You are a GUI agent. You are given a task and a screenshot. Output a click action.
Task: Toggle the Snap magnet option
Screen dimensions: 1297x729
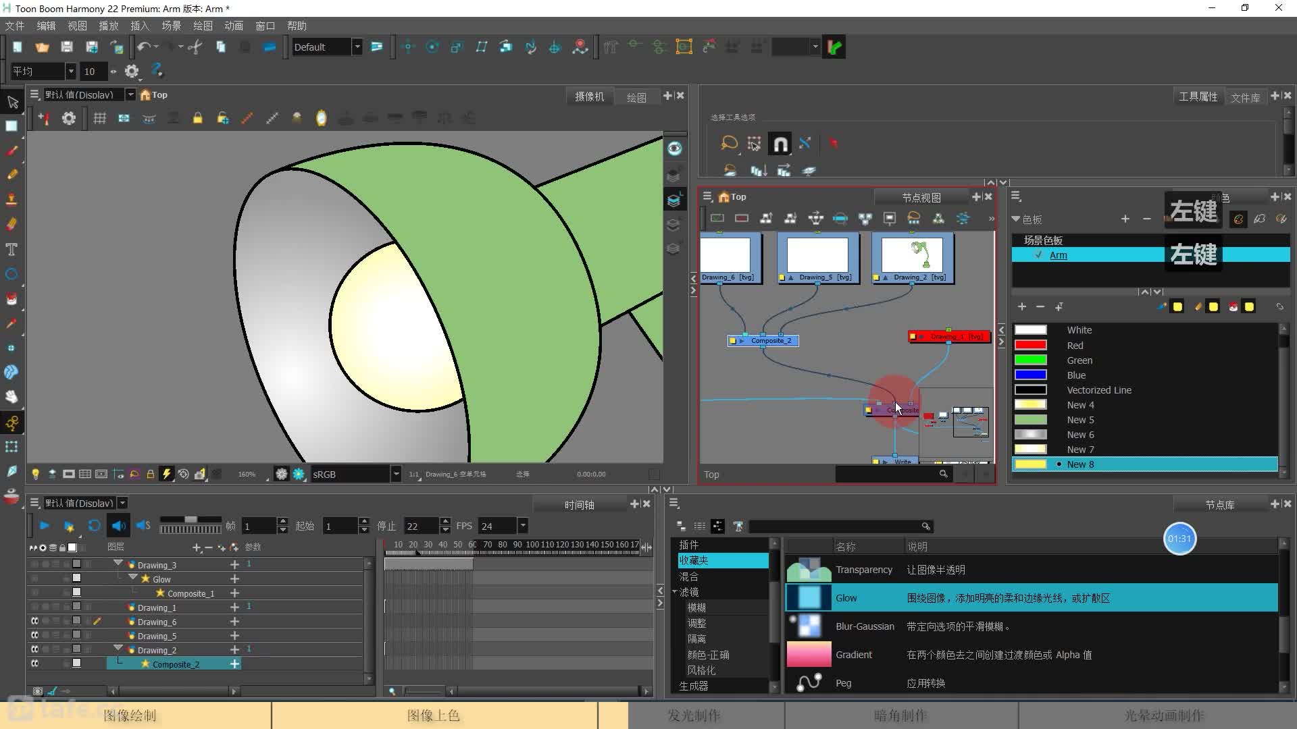780,144
